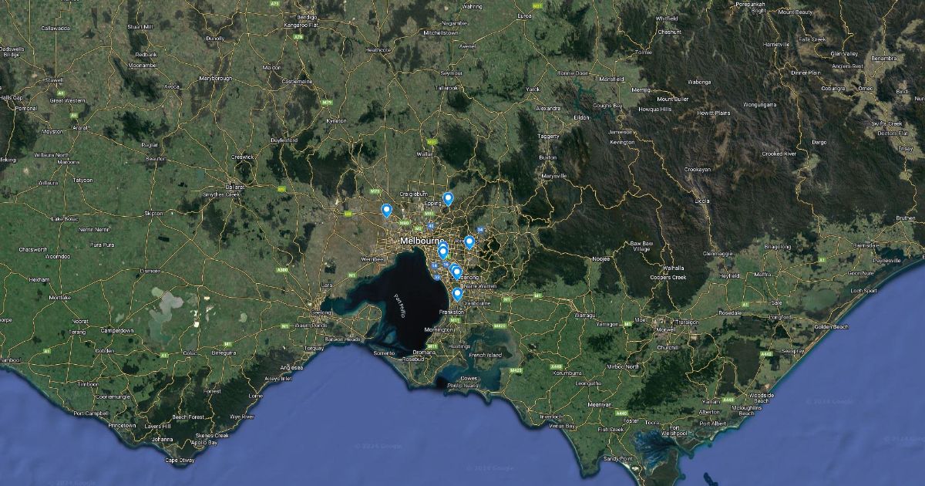Select the Golden Beach coastal label
This screenshot has width=925, height=486.
(x=832, y=327)
